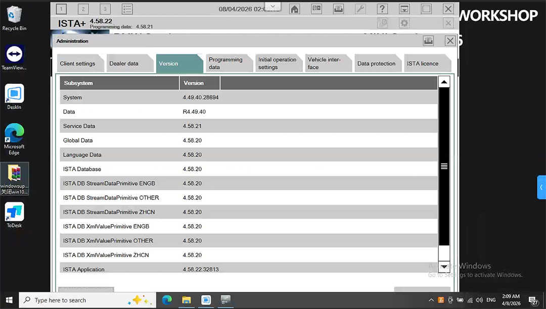This screenshot has height=309, width=546.
Task: Expand the top pull-down chevron handle
Action: (x=272, y=6)
